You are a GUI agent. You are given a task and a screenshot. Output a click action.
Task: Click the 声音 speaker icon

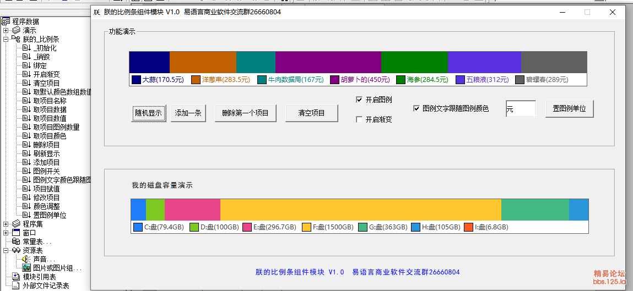(26, 259)
